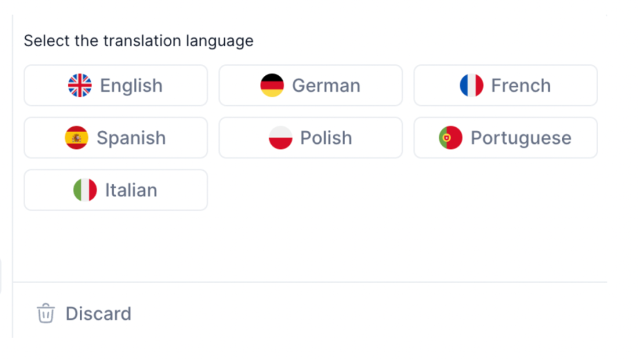
Task: Click the Polish flag icon
Action: tap(280, 138)
